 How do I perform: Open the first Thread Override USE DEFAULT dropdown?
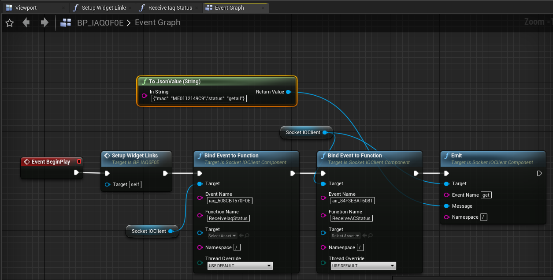point(240,266)
